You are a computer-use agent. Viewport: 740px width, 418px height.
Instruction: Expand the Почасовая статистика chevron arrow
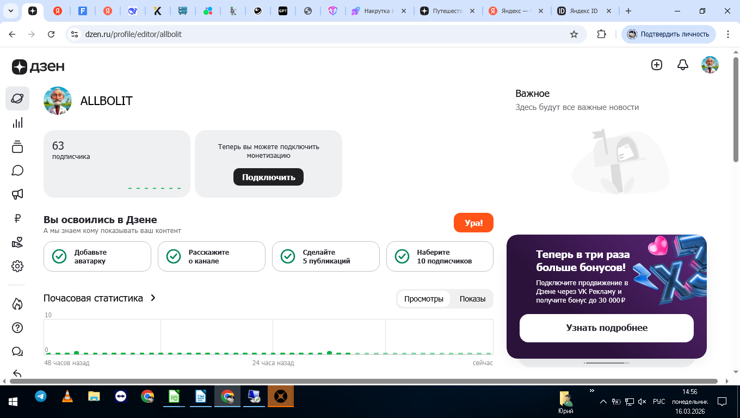(153, 298)
